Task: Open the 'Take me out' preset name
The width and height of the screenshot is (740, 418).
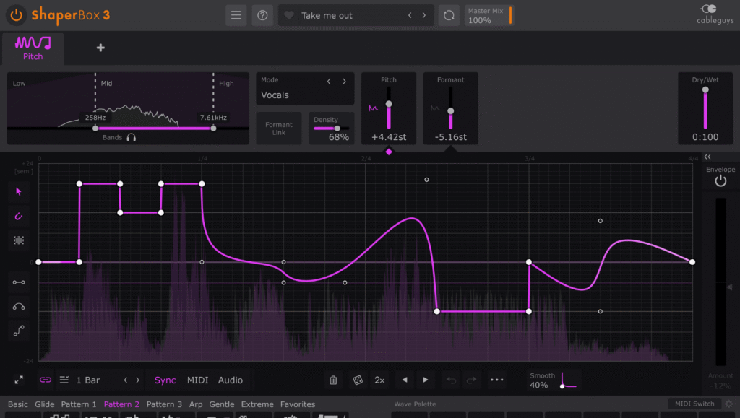Action: 327,16
